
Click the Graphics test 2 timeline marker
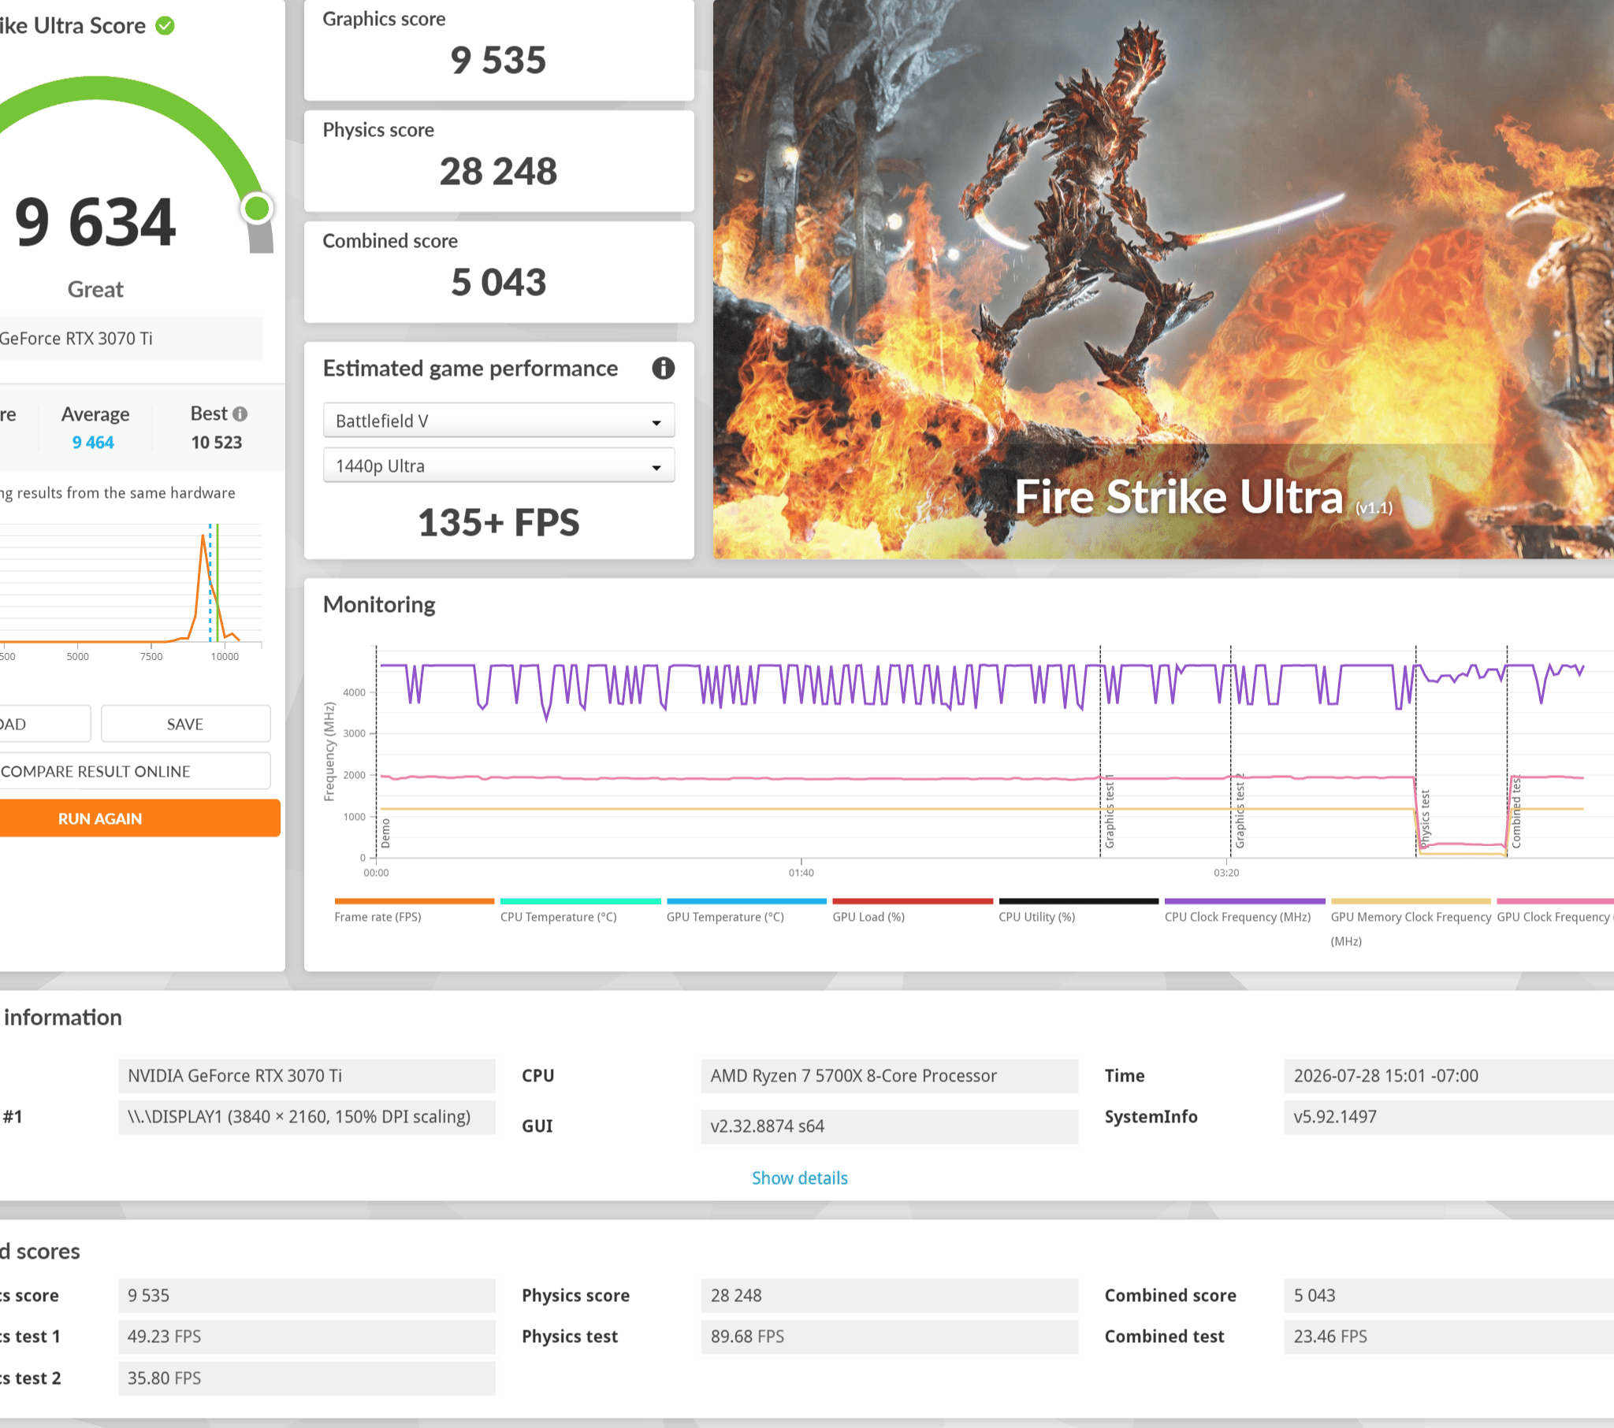1240,811
